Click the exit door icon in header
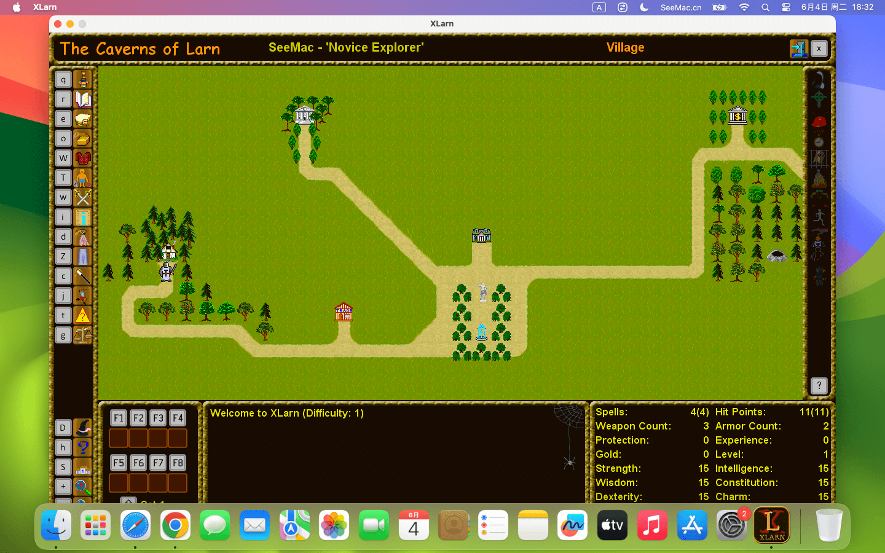Viewport: 885px width, 553px height. 798,49
